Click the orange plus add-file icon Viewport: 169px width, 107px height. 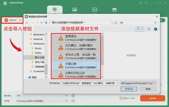(x=6, y=20)
